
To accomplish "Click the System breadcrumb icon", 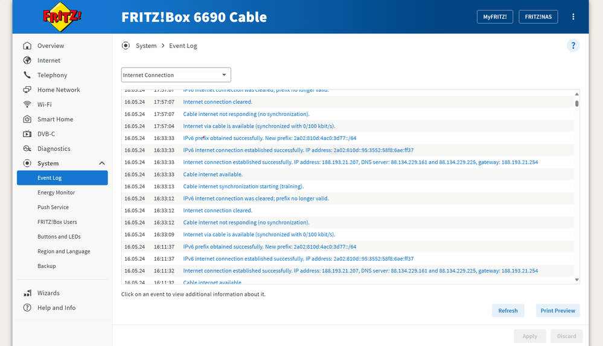I will [126, 45].
